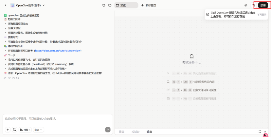This screenshot has width=271, height=137.
Task: Open a 新标签页 new tab
Action: tap(149, 5)
